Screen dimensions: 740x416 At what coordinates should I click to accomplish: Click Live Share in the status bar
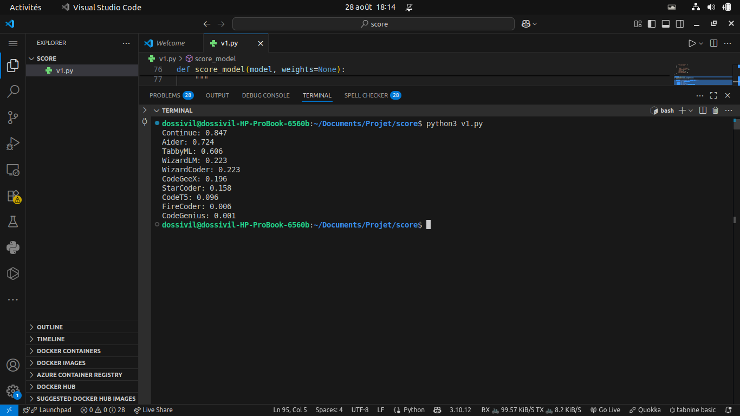coord(153,410)
